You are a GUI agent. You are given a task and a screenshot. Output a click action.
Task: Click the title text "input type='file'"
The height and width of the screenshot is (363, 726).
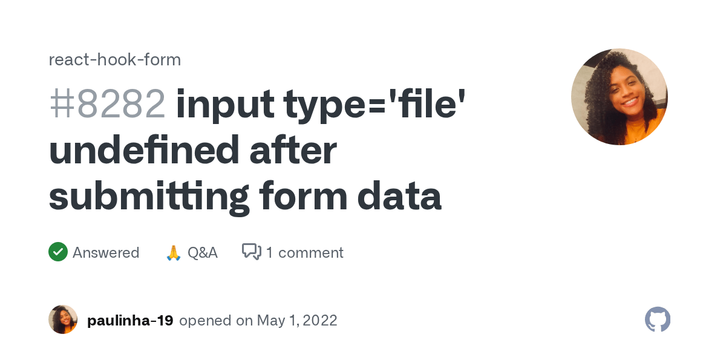pos(321,104)
